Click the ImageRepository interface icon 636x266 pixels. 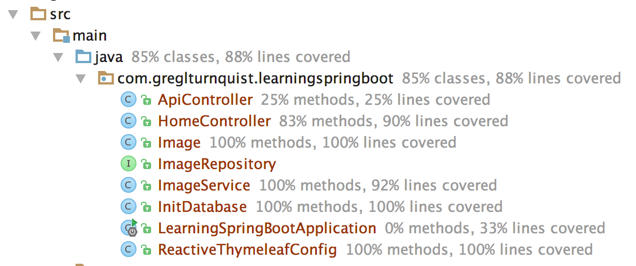coord(129,164)
